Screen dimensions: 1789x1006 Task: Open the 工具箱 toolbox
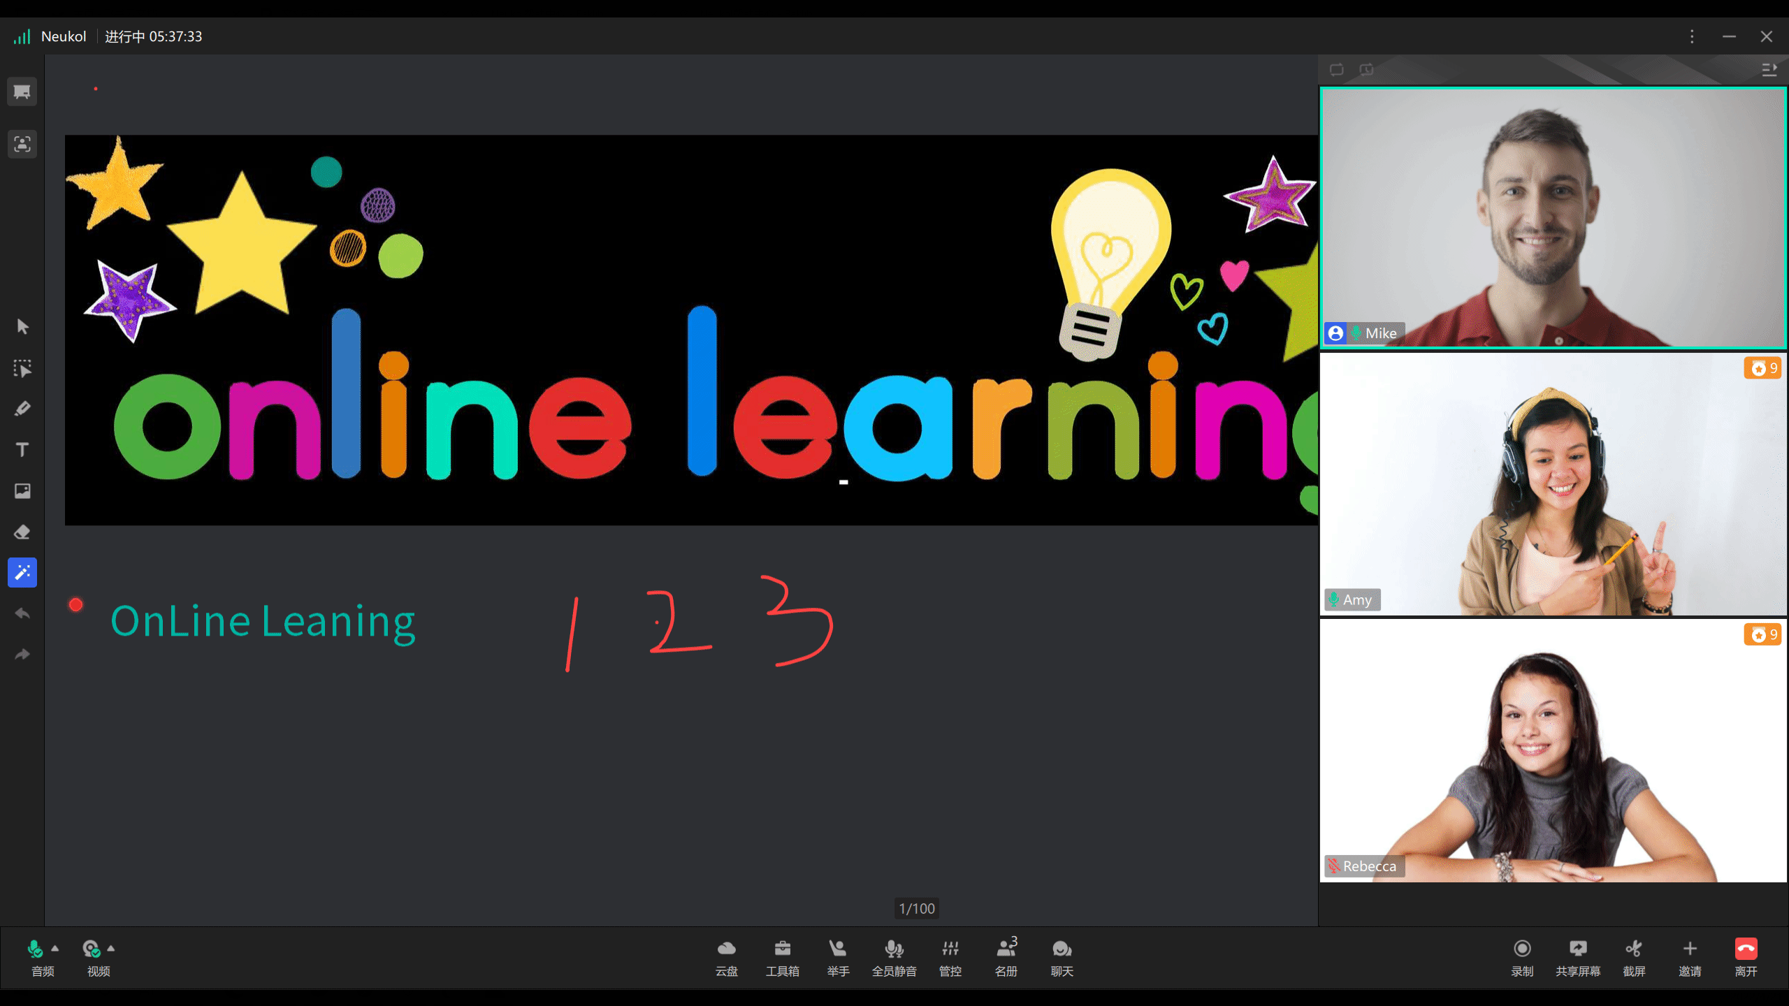(x=782, y=958)
